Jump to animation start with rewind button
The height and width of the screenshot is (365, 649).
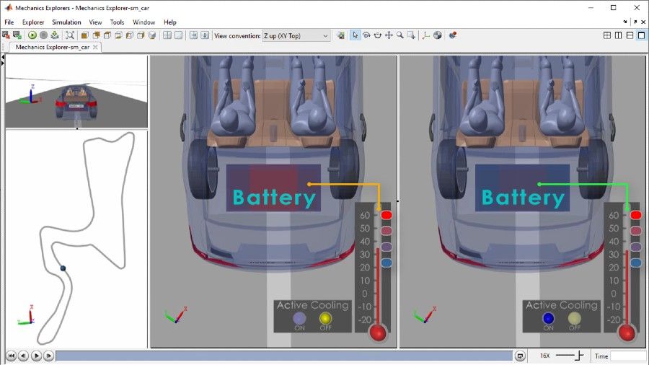click(11, 356)
